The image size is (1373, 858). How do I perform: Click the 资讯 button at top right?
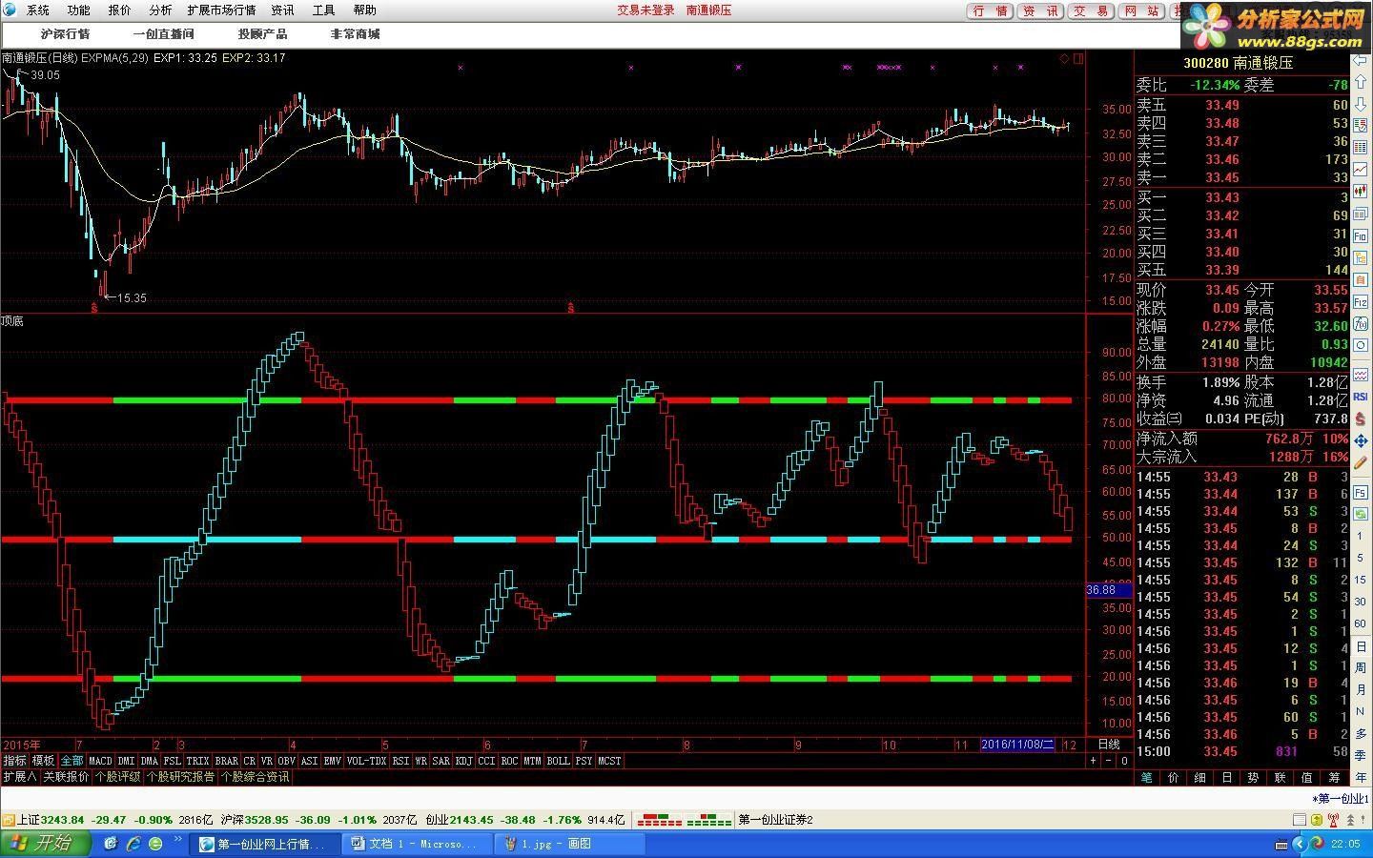click(x=1041, y=11)
